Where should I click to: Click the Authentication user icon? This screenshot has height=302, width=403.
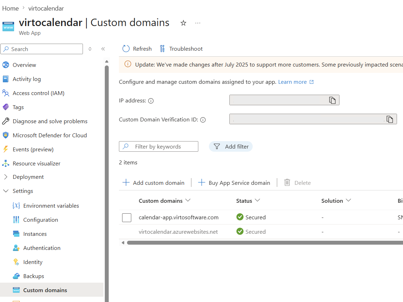pyautogui.click(x=16, y=248)
